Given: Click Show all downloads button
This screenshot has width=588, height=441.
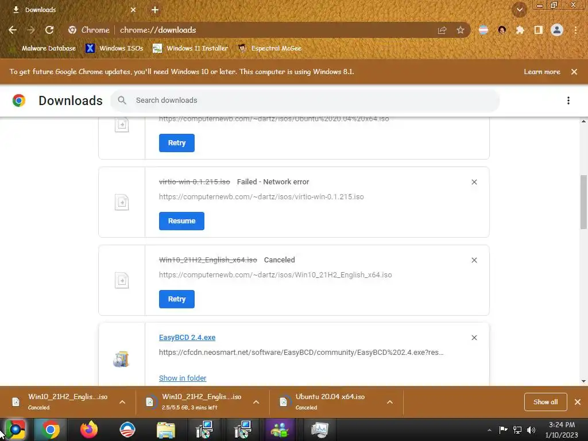Looking at the screenshot, I should [x=546, y=402].
